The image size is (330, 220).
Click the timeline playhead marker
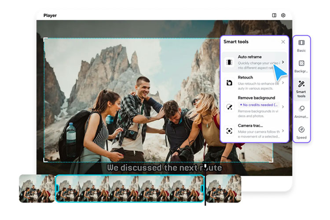tap(205, 167)
